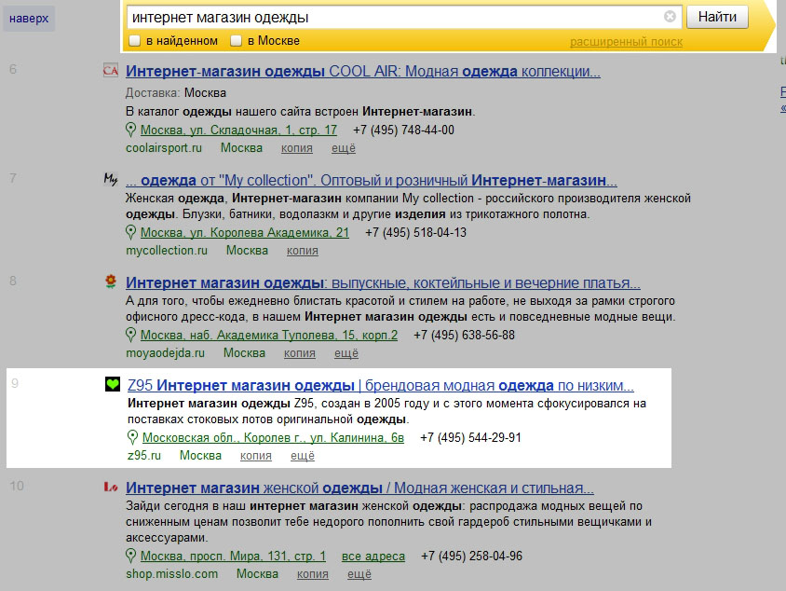The image size is (786, 591).
Task: Open the Z95 Интернет магазин одежды title
Action: pos(381,385)
